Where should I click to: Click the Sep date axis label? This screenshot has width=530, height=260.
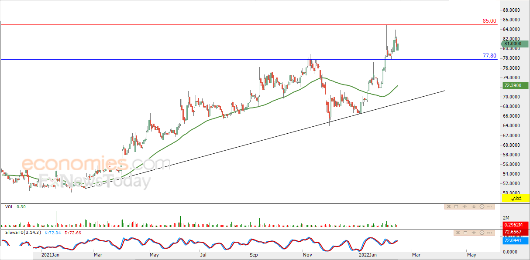[x=254, y=254]
